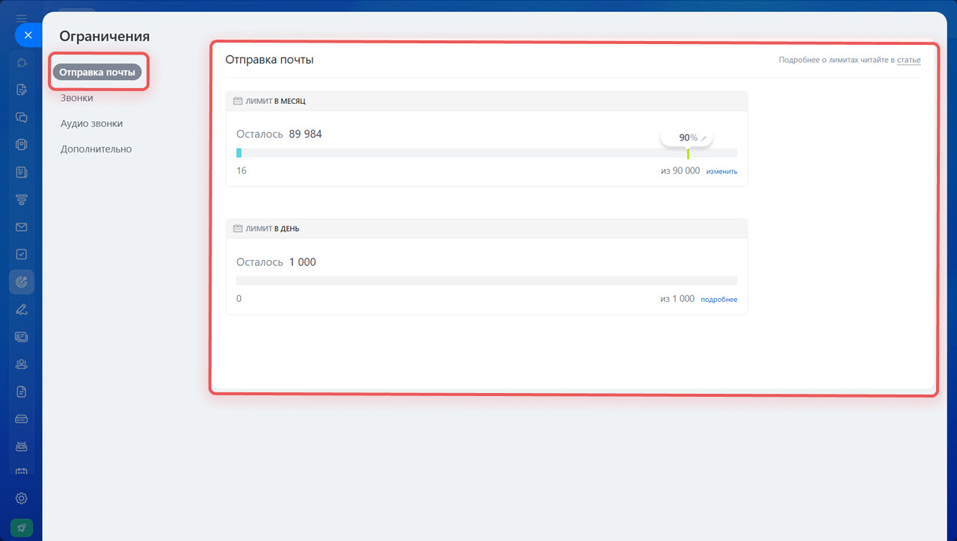Click the calendar icon beside ЛИМИТ В ДЕНЬ
This screenshot has height=541, width=957.
238,229
